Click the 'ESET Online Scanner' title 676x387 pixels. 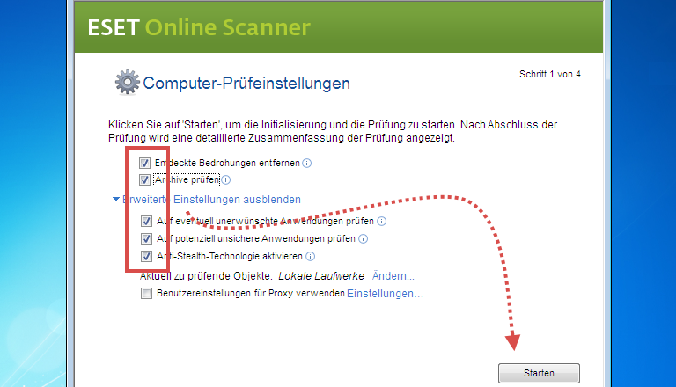(199, 27)
